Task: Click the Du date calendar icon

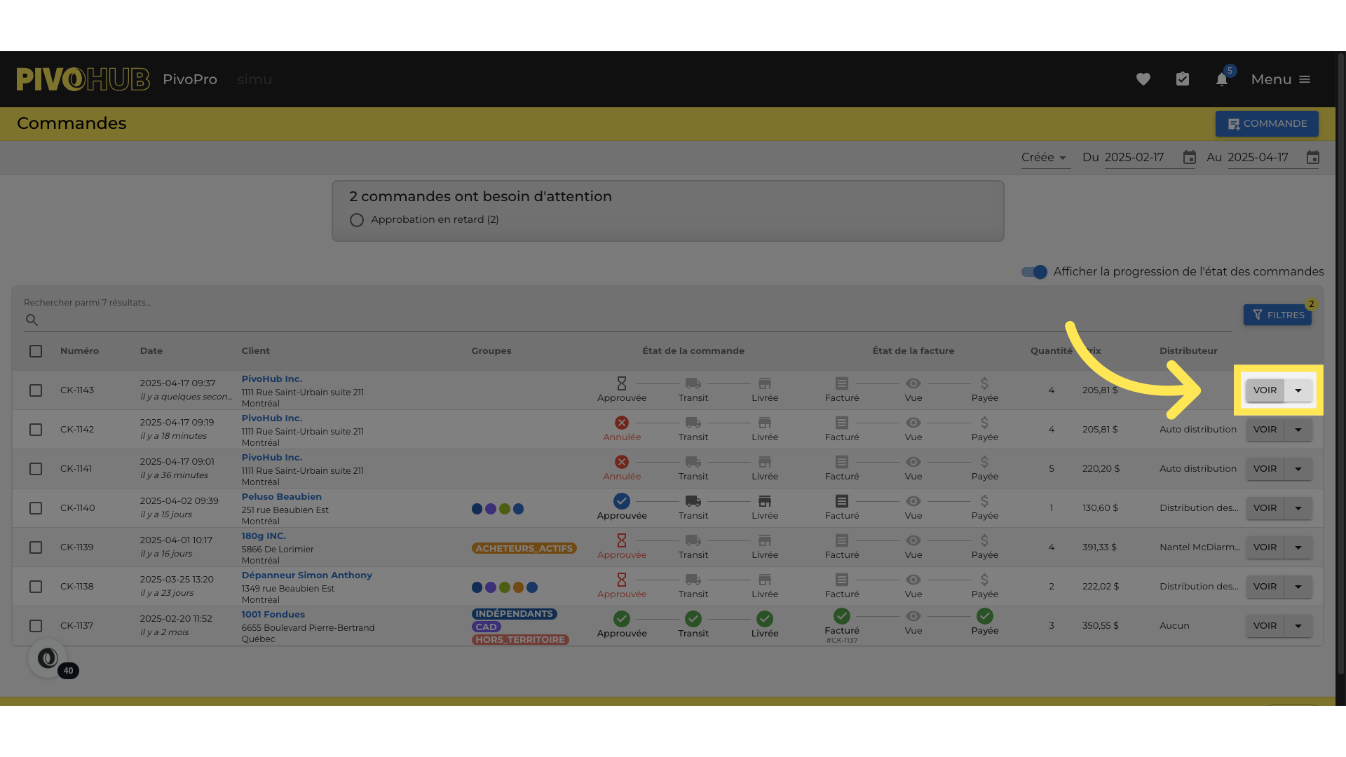Action: coord(1190,158)
